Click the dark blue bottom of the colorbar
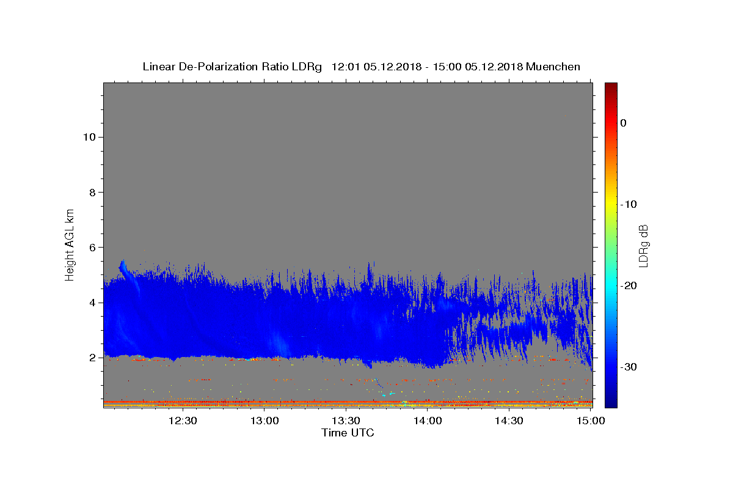733x489 pixels. [611, 400]
